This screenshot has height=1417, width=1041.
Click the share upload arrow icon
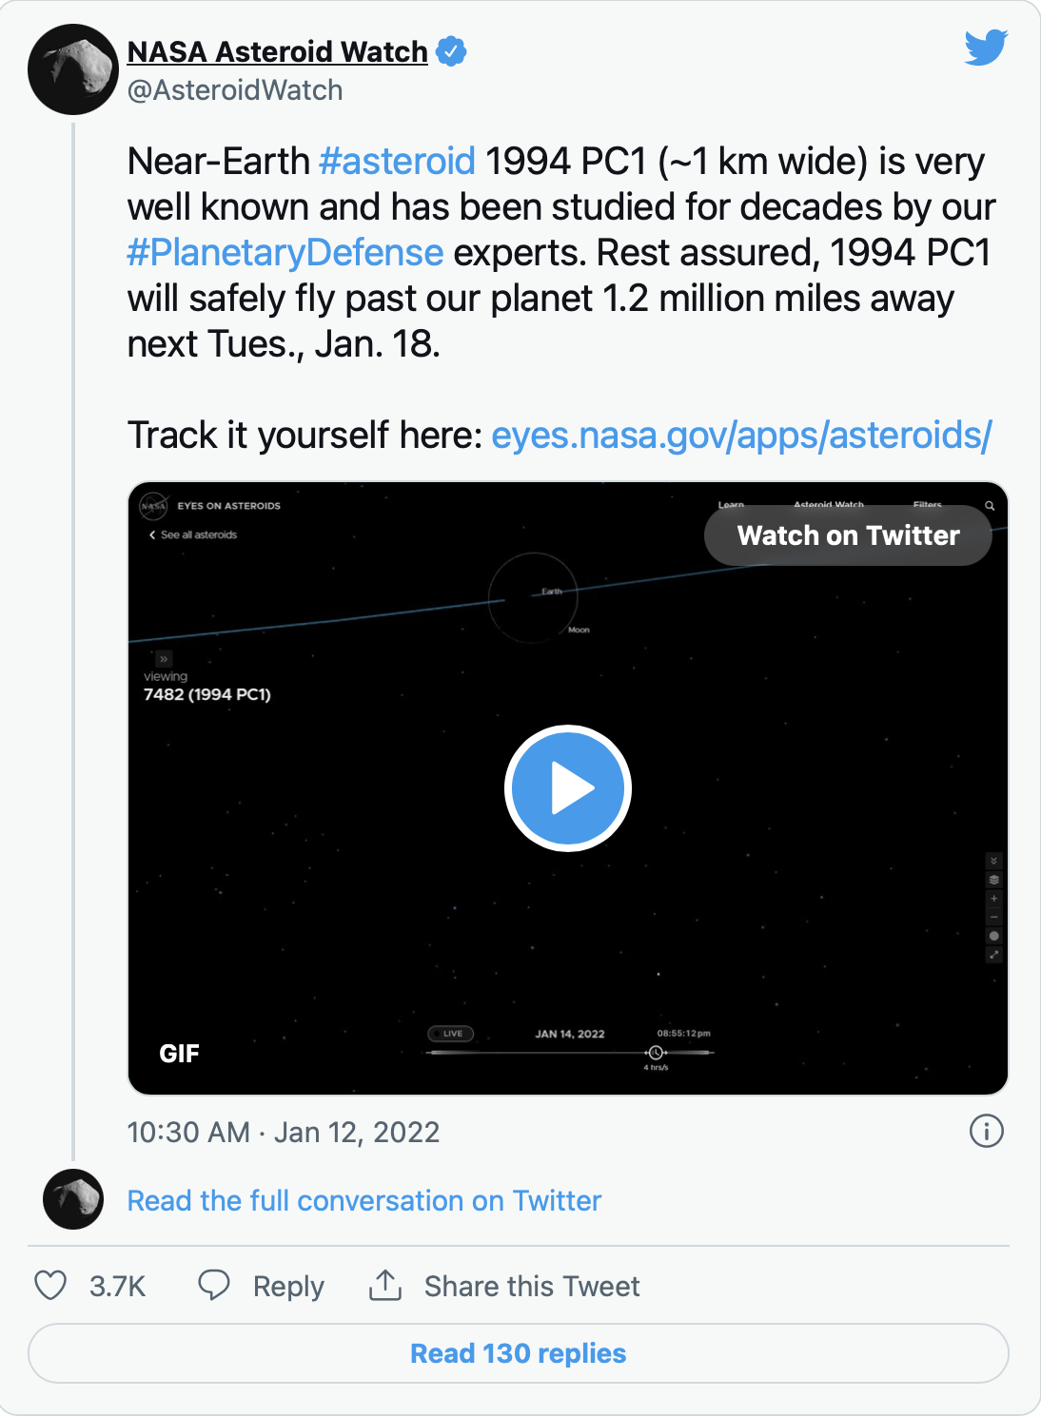(x=385, y=1285)
